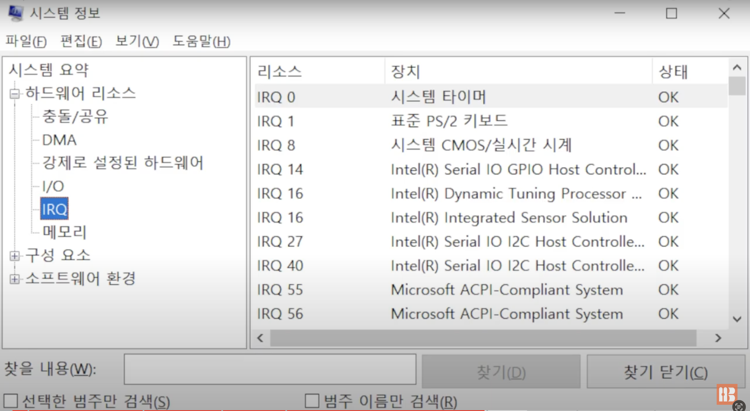The height and width of the screenshot is (411, 750).
Task: Enable 범주 이름만 검색(R) checkbox
Action: click(312, 401)
